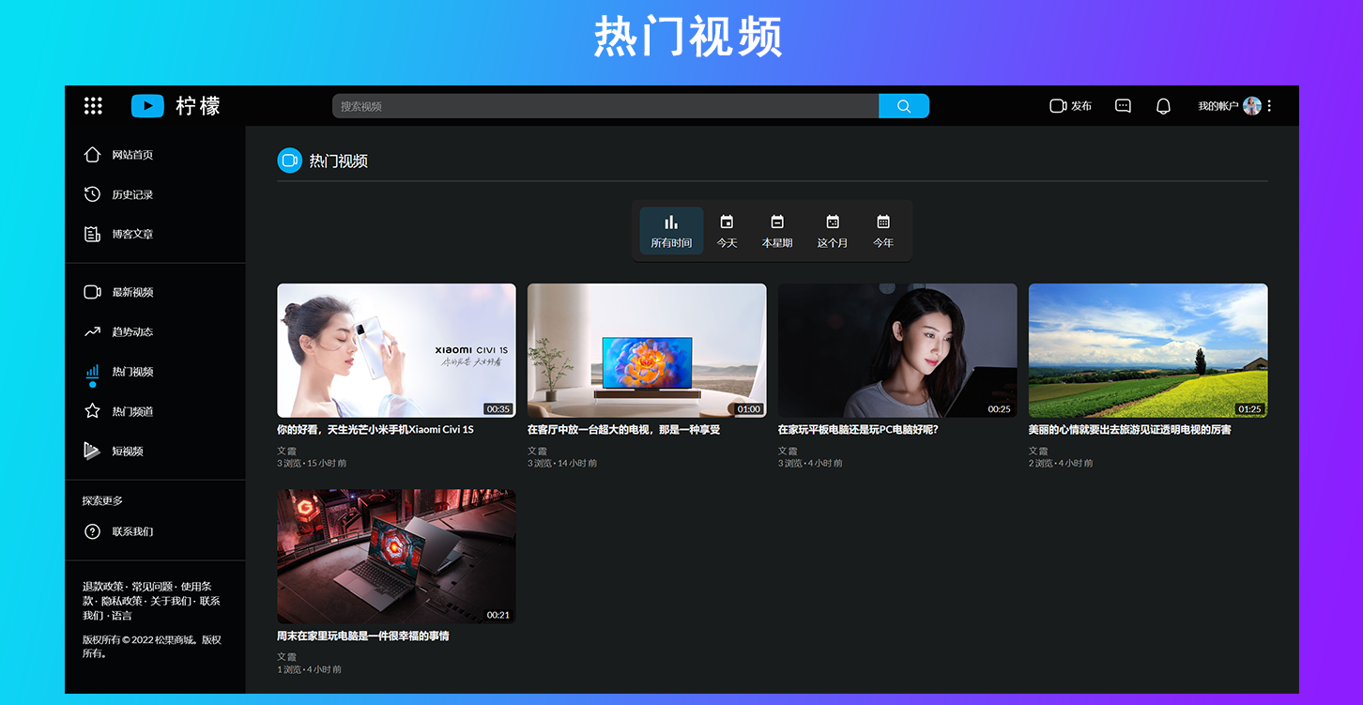This screenshot has height=705, width=1363.
Task: Click title 你的好看，天生光芒小米手机Xiaomi Civi 1S
Action: pos(375,429)
